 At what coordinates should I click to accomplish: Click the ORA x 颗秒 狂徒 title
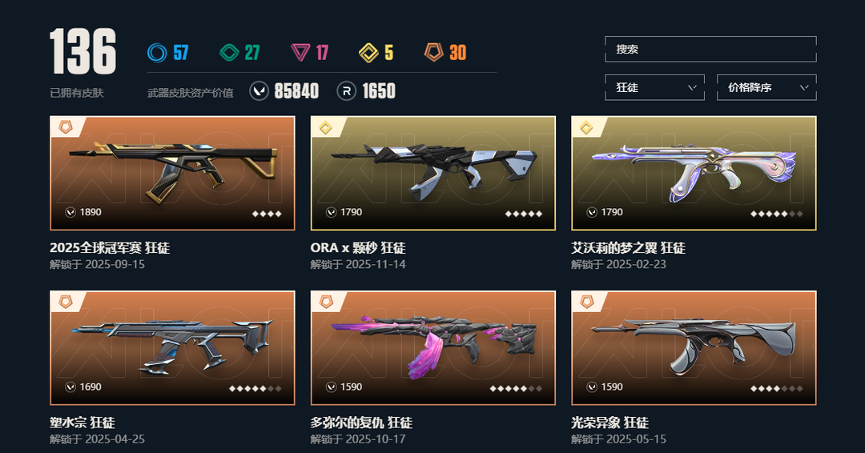(358, 248)
